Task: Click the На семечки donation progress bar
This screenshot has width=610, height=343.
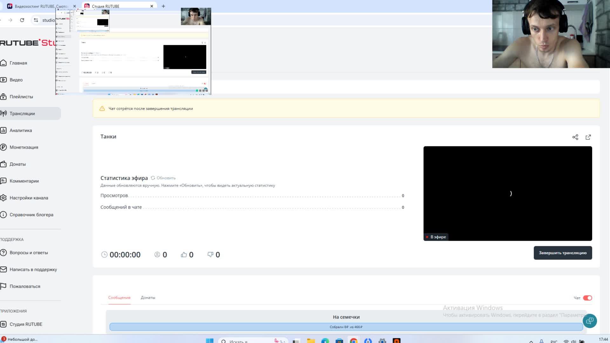Action: click(346, 327)
